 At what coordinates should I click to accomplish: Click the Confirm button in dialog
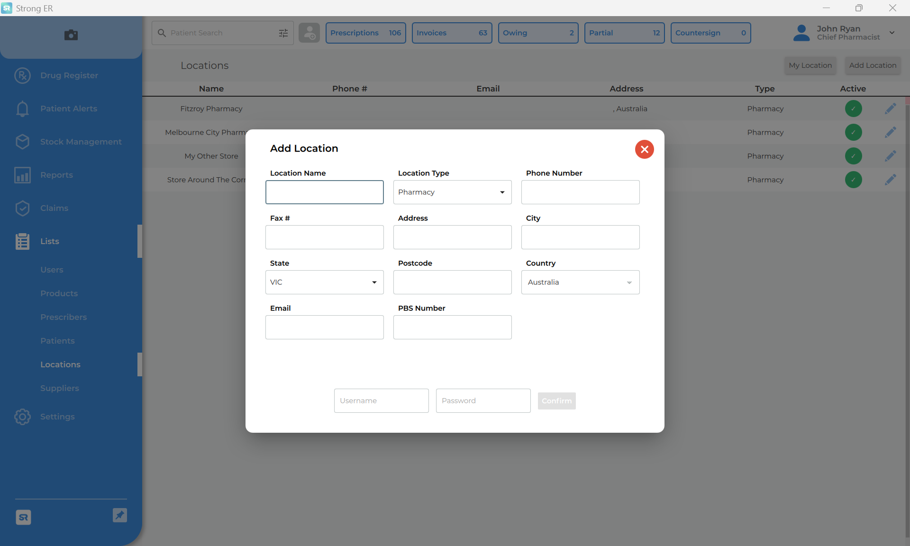click(x=557, y=401)
